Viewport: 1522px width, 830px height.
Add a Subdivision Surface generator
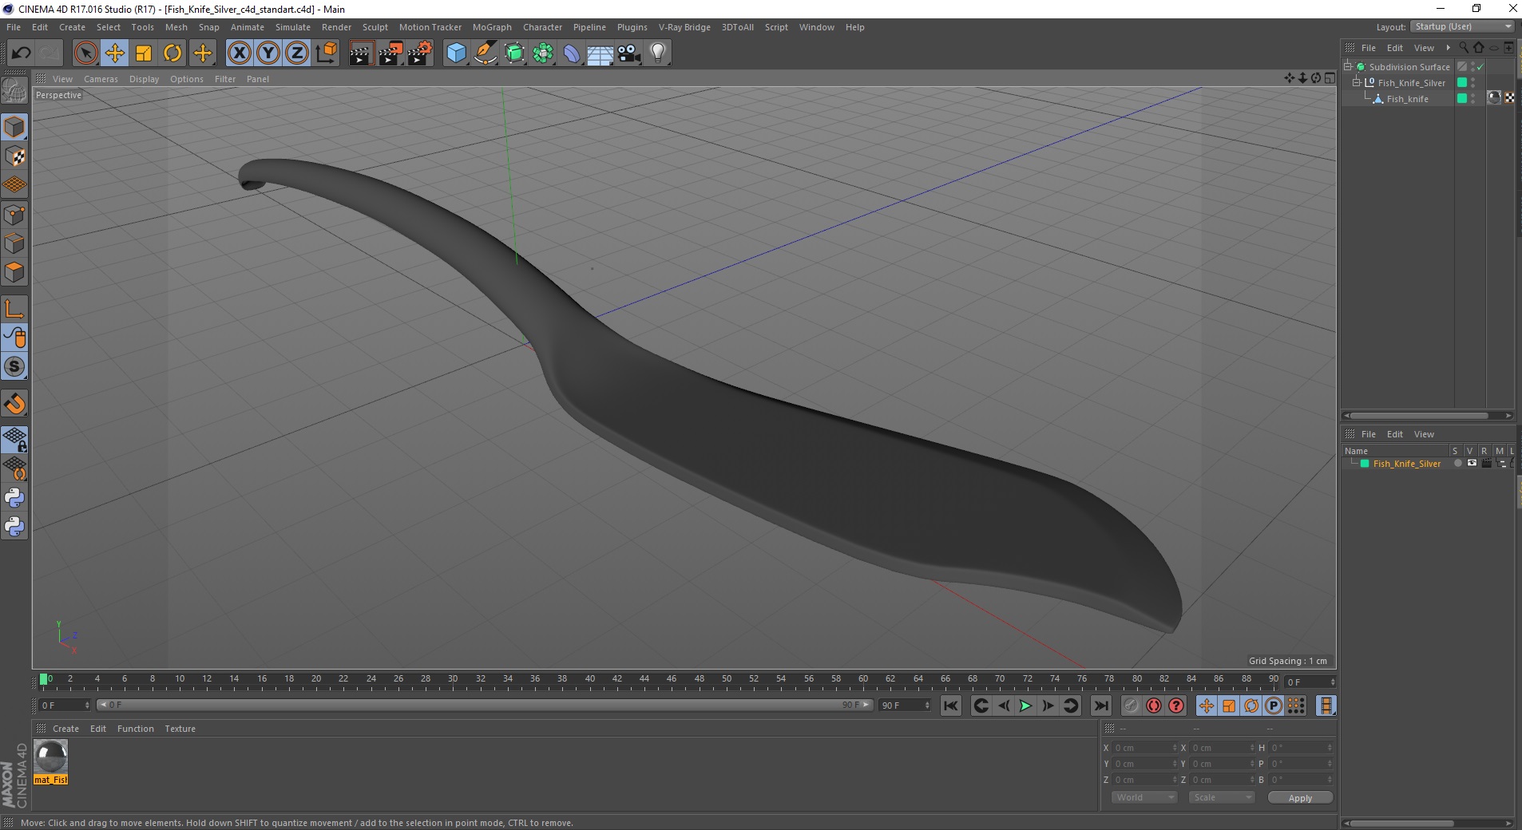coord(514,53)
